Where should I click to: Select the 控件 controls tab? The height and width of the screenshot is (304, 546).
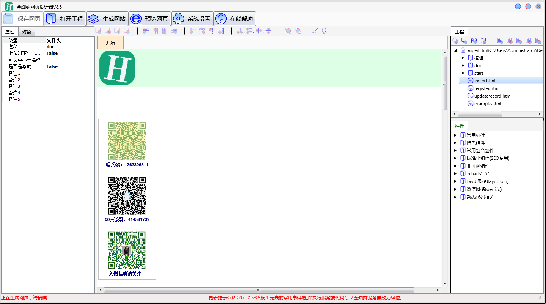point(459,126)
